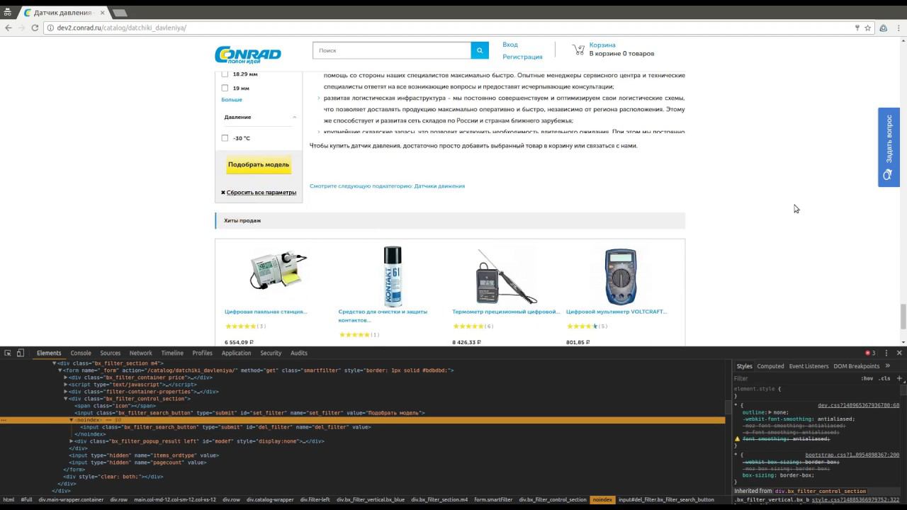Click the browser forward arrow
The width and height of the screenshot is (907, 510).
[22, 28]
